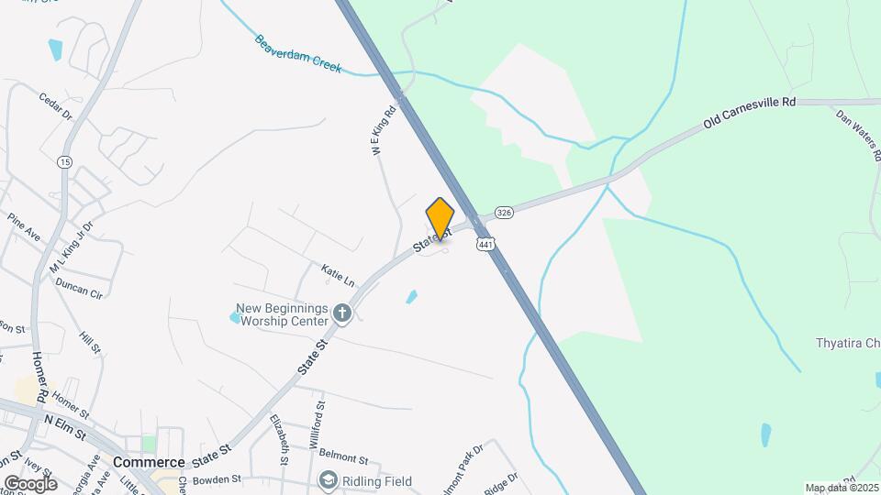Image resolution: width=881 pixels, height=495 pixels.
Task: Click the Dan Waters Rd label
Action: [858, 136]
